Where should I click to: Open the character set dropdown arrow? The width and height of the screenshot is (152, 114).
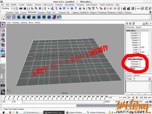[x=127, y=102]
